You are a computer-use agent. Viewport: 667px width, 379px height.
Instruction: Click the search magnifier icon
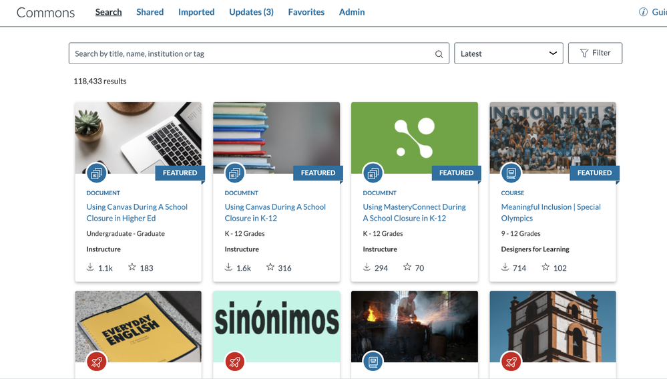click(439, 54)
